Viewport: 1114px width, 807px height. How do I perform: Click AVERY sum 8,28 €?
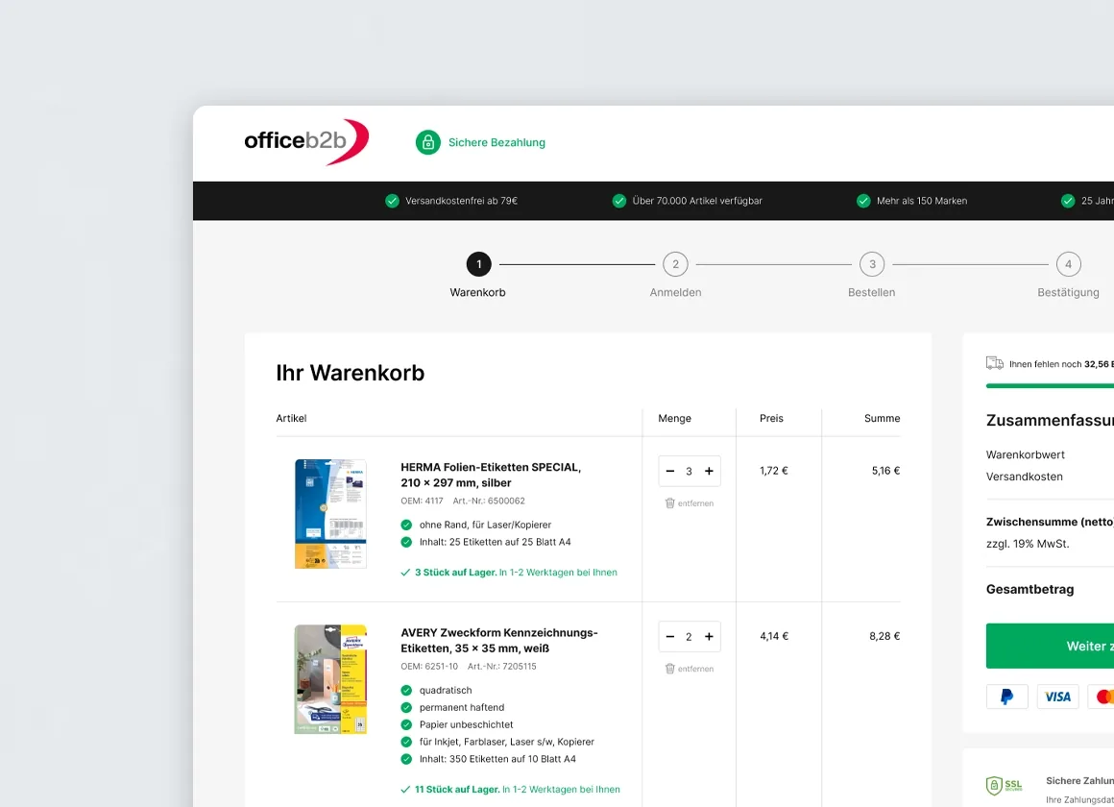(884, 636)
